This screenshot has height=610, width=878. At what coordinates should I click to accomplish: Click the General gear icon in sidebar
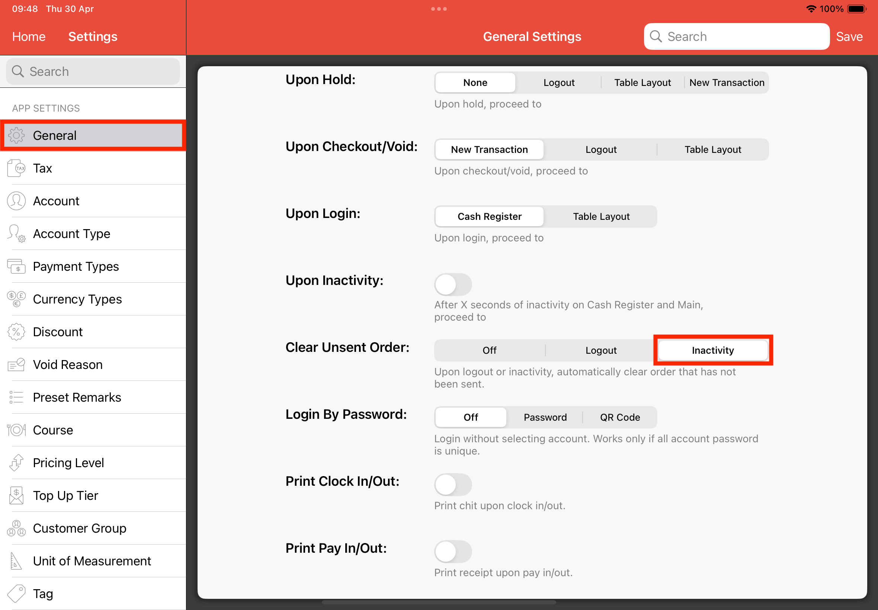click(16, 135)
